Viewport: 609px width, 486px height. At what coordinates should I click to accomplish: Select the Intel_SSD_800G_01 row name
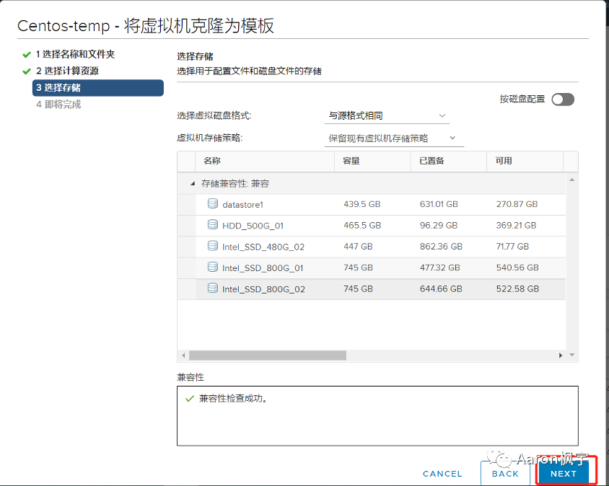pos(263,268)
